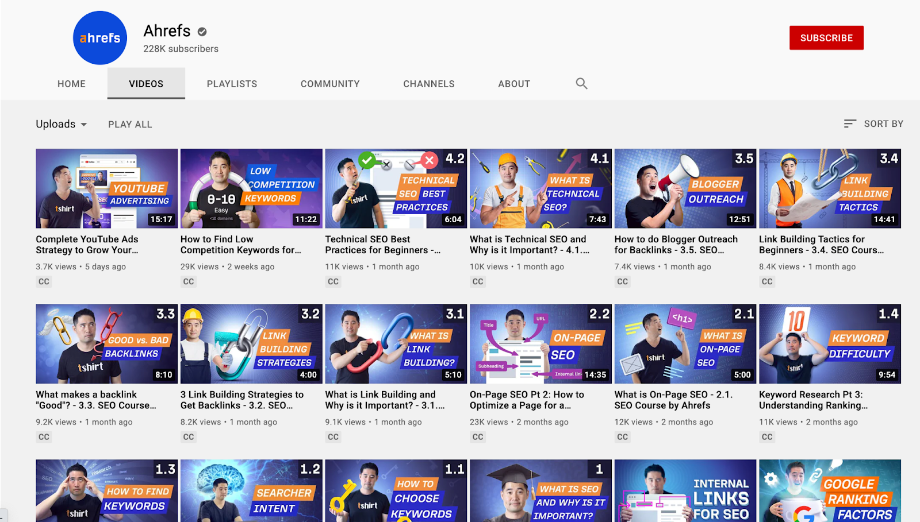Play the Google Ranking Factors thumbnail
920x522 pixels.
click(830, 491)
